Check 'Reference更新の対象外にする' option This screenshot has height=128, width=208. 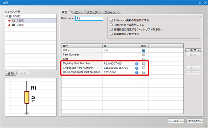[x=111, y=20]
